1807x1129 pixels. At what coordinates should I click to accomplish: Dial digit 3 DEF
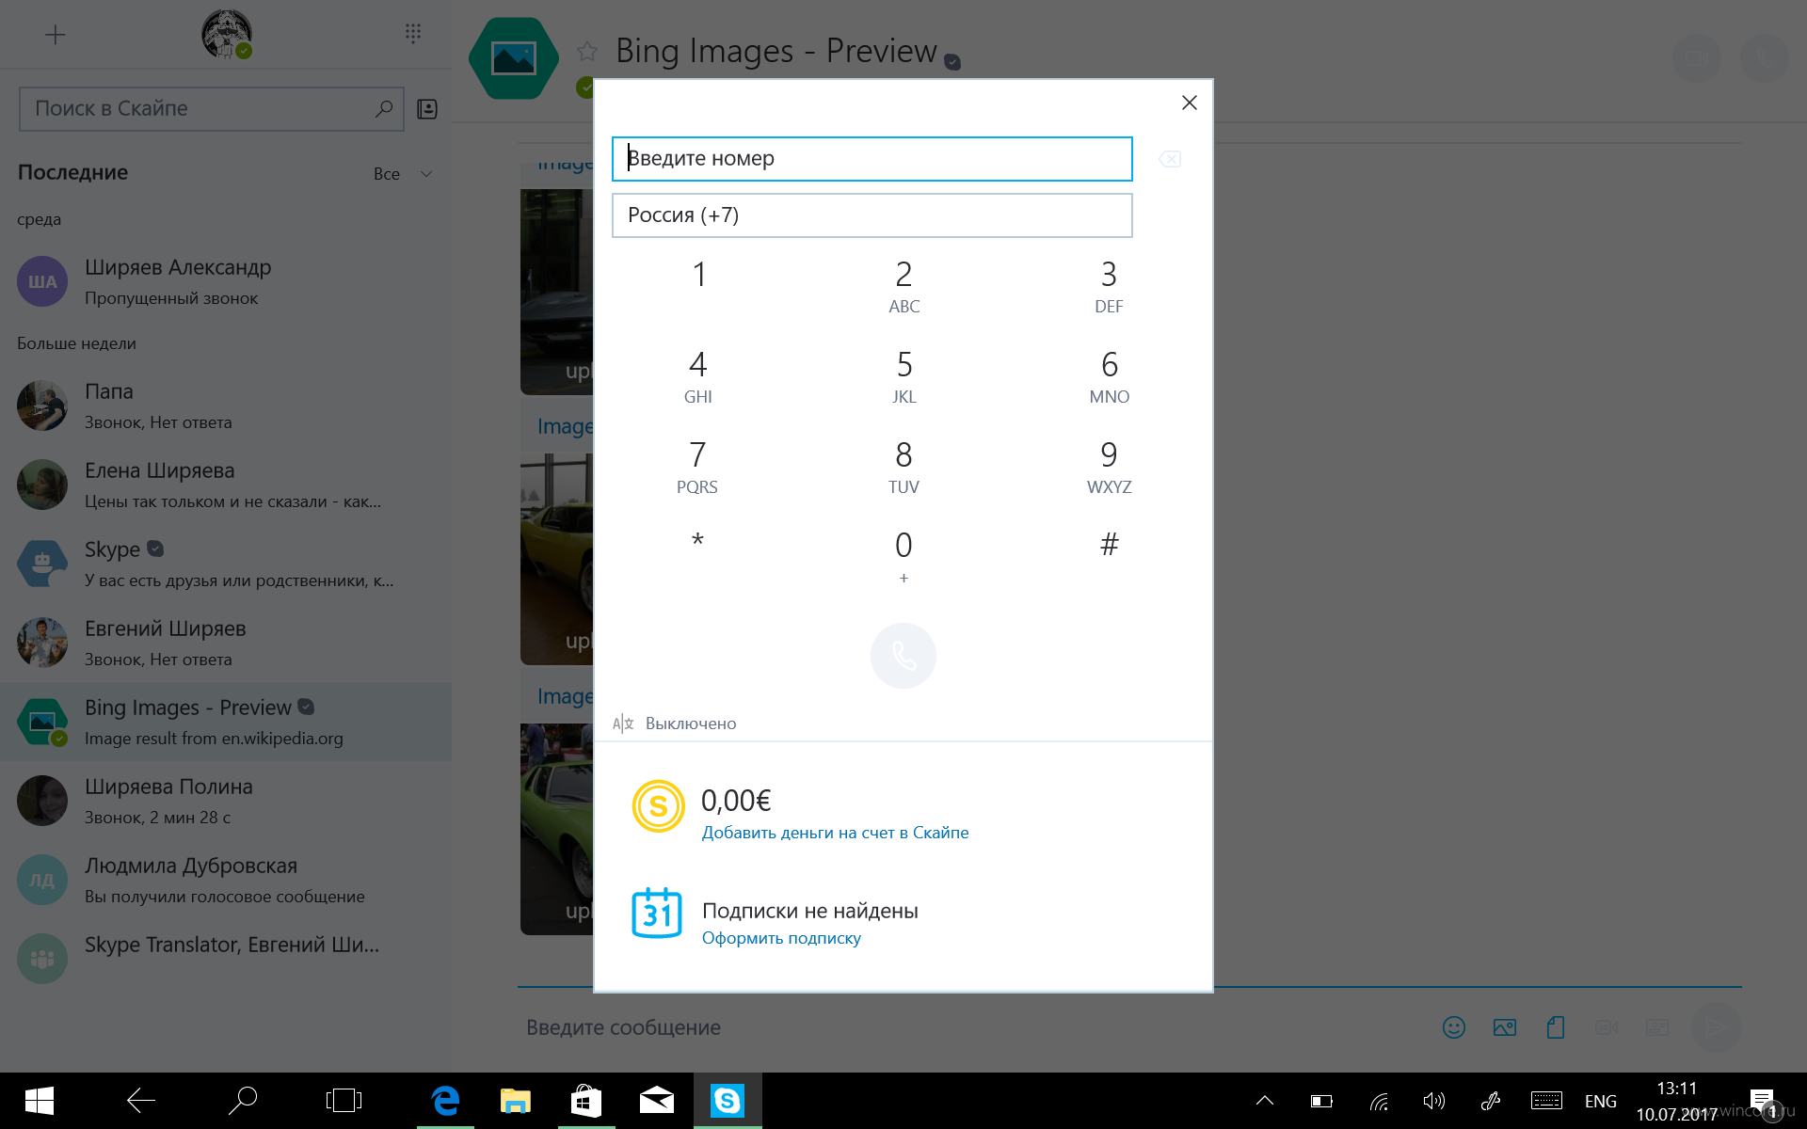point(1109,286)
